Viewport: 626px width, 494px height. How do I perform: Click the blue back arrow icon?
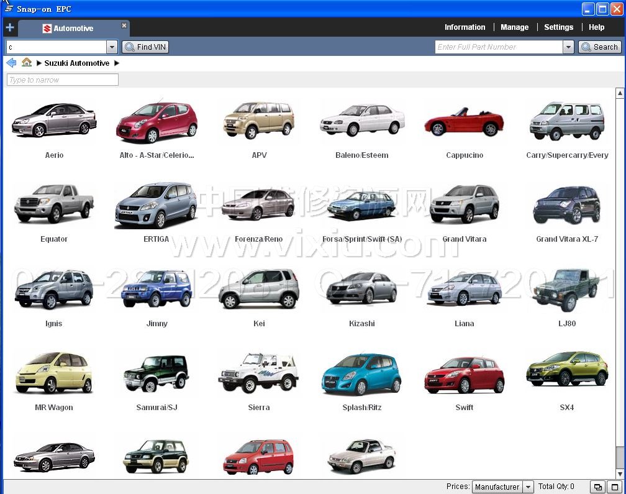pyautogui.click(x=11, y=63)
